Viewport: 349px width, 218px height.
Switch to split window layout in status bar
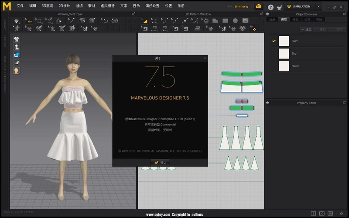[313, 214]
